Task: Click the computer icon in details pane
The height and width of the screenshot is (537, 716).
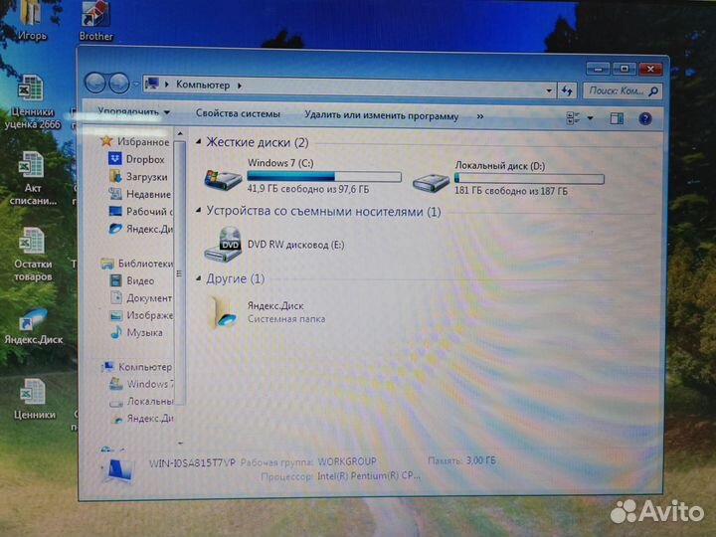Action: [116, 469]
